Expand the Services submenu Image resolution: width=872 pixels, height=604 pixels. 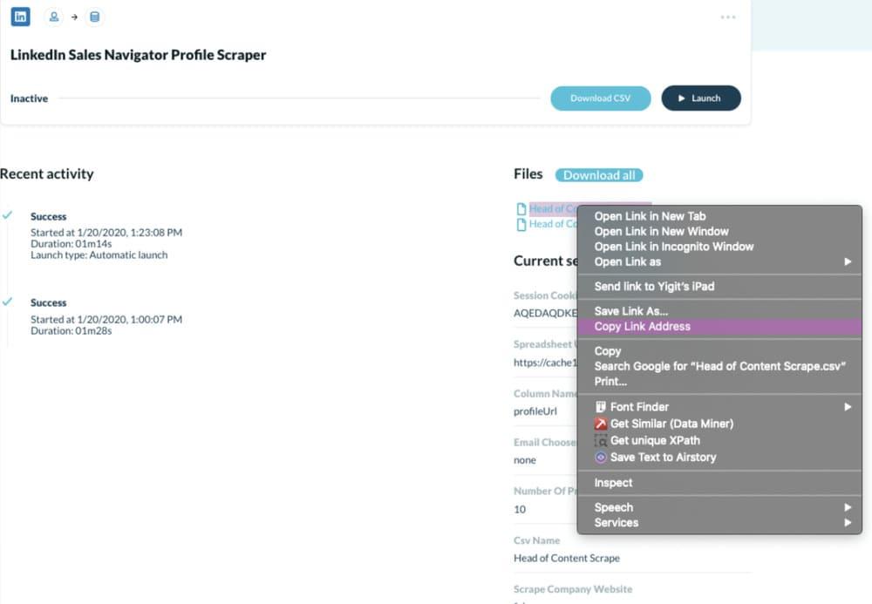pyautogui.click(x=719, y=522)
